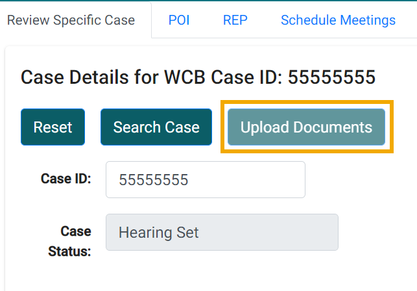Viewport: 417px width, 291px height.
Task: Click the Reset button
Action: tap(53, 127)
